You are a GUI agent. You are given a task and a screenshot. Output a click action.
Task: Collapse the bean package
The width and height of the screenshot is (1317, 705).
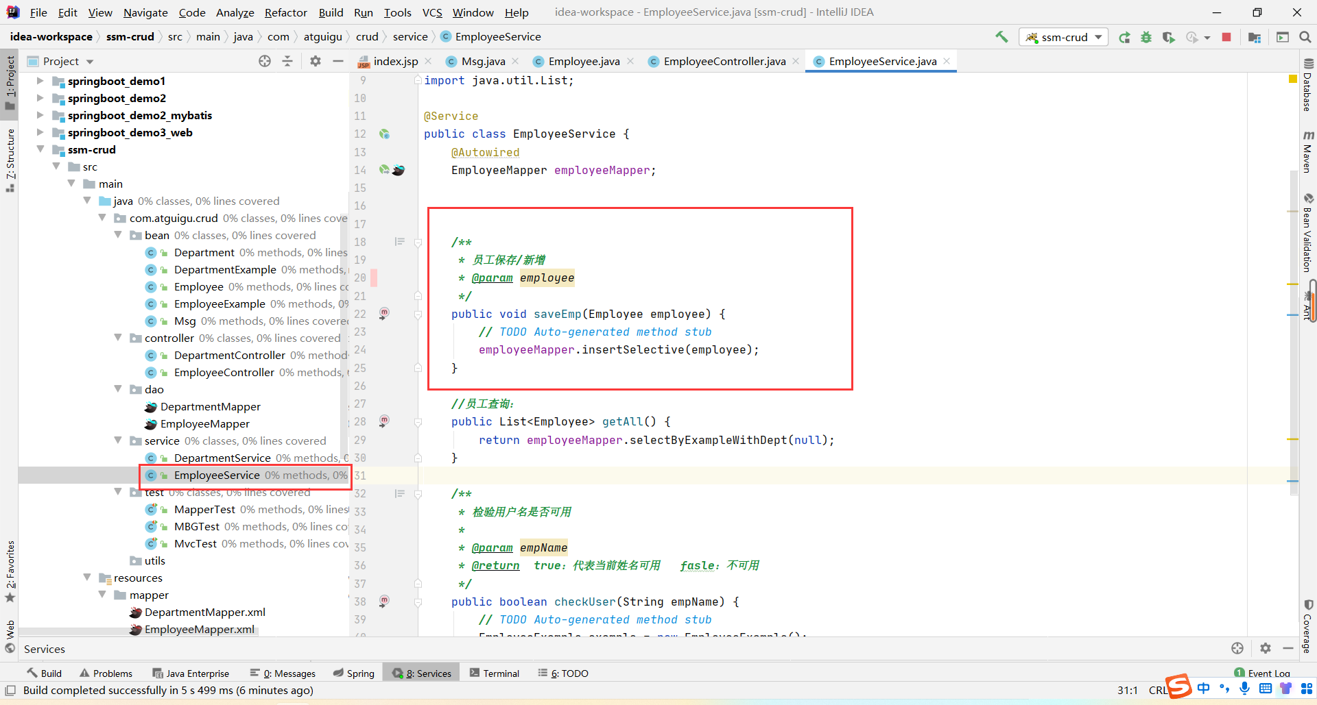click(x=118, y=235)
